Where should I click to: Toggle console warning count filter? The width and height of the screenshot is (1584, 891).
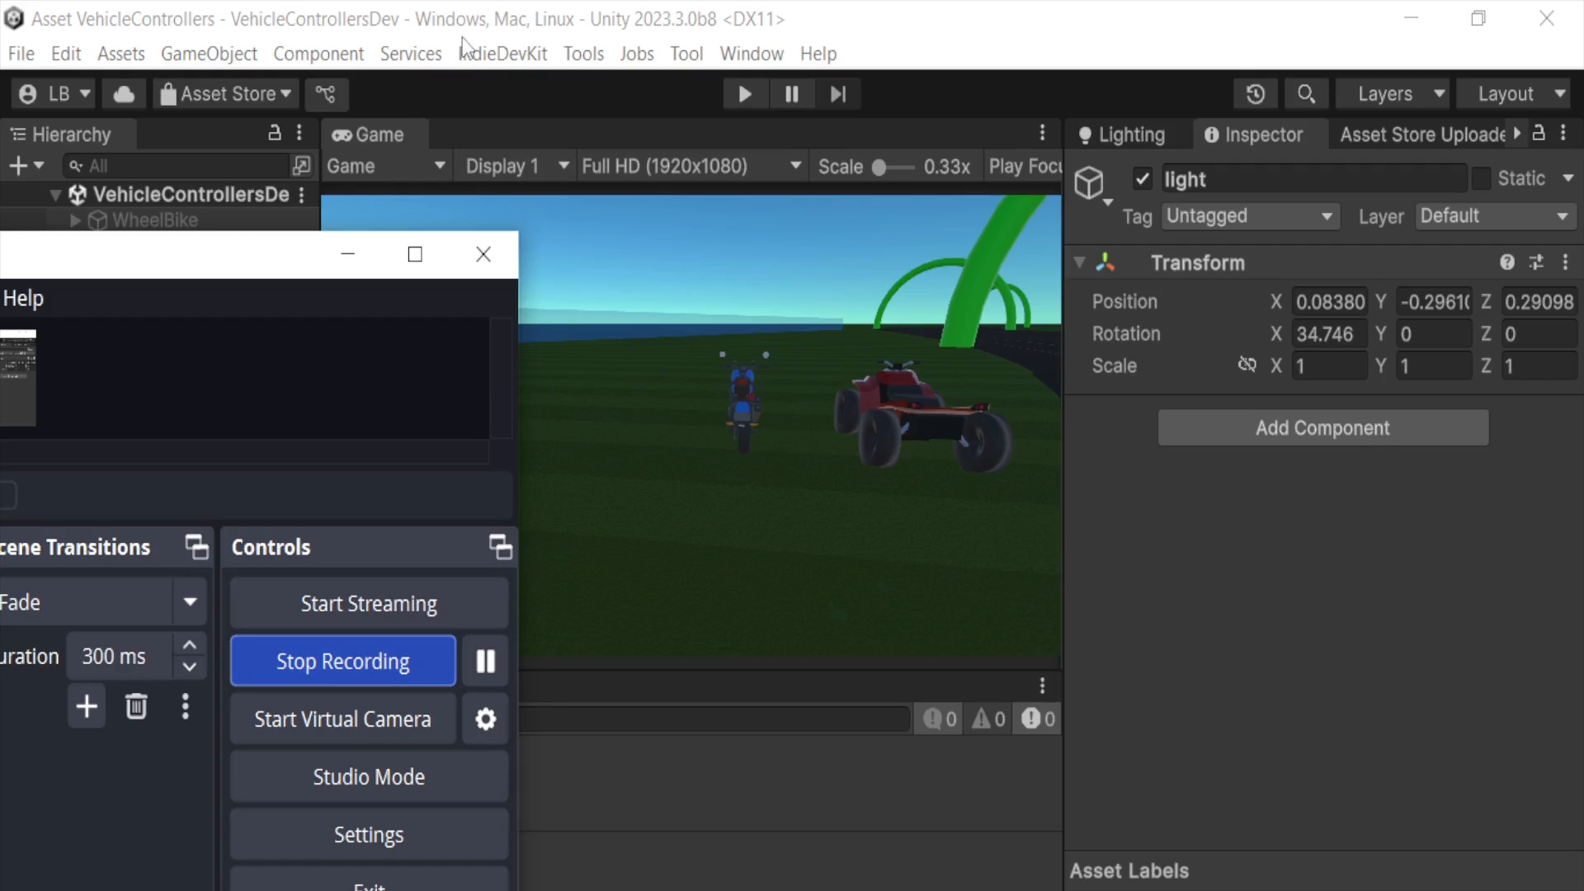coord(989,719)
